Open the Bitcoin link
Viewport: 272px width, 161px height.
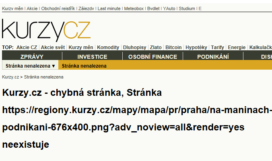coord(173,47)
